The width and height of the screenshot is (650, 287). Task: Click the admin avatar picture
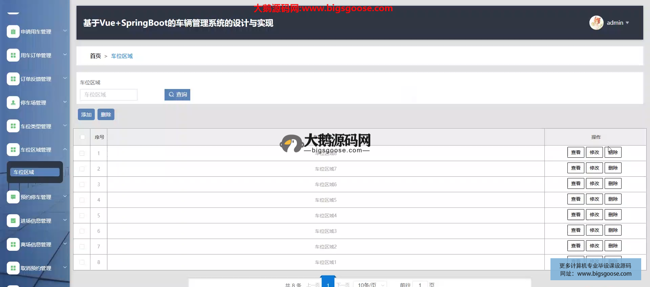pyautogui.click(x=596, y=23)
